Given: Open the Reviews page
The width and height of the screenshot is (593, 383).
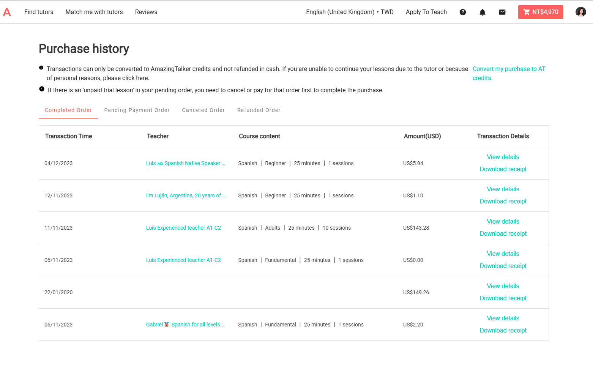Looking at the screenshot, I should (146, 12).
